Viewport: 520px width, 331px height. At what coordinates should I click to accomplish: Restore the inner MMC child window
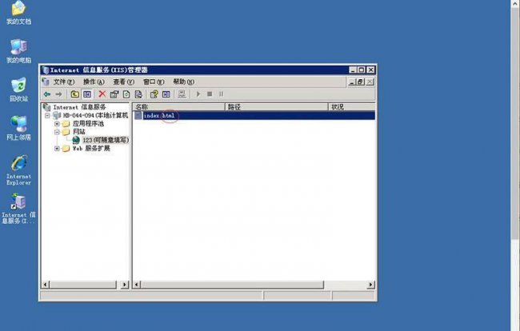point(361,82)
